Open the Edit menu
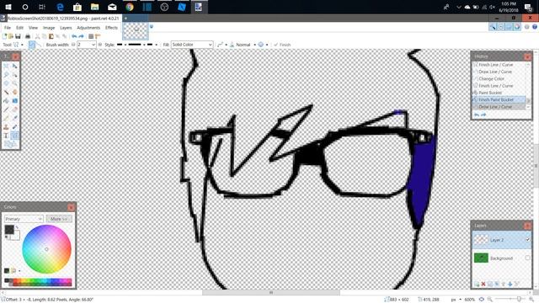539x303 pixels. 19,28
